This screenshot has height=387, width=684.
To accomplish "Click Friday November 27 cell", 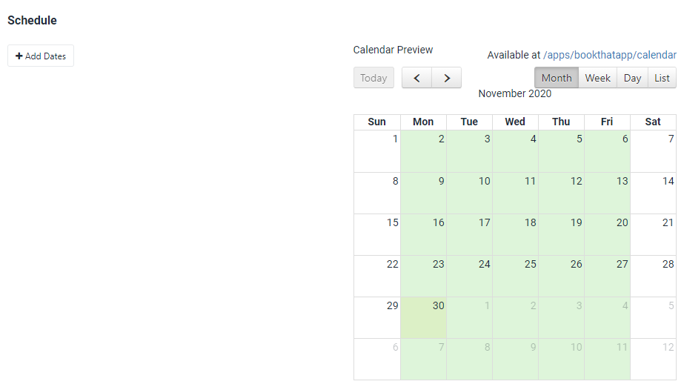I will (x=607, y=277).
